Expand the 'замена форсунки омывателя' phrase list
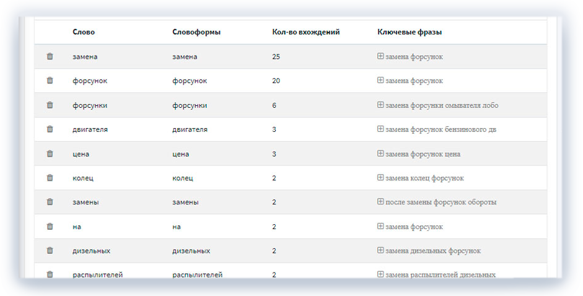Screen dimensions: 583x296 380,105
